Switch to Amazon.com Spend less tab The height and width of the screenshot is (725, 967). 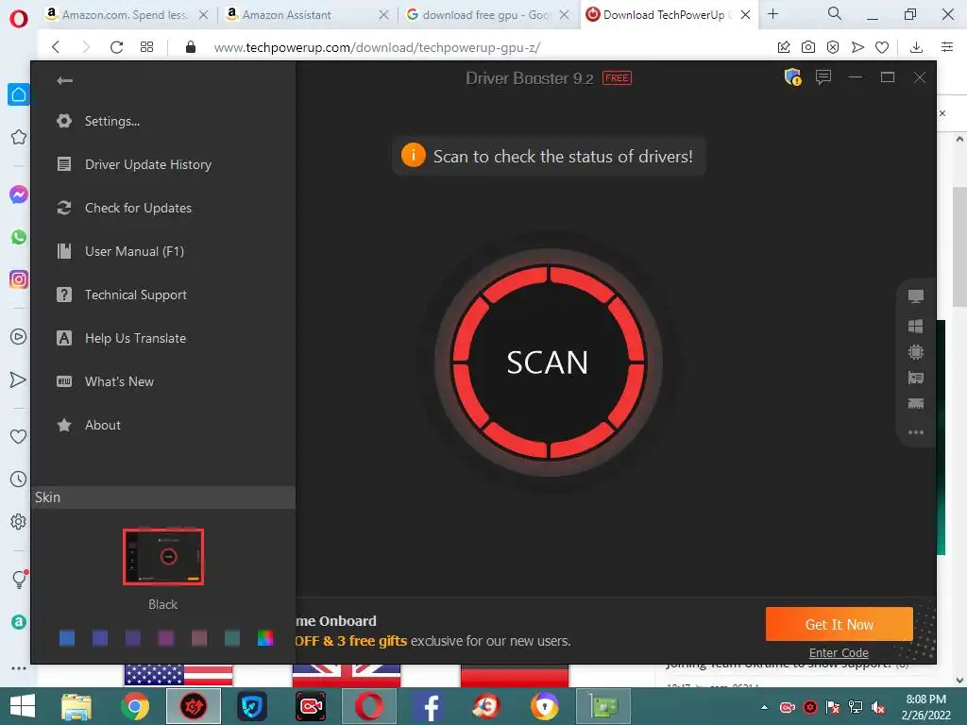127,15
